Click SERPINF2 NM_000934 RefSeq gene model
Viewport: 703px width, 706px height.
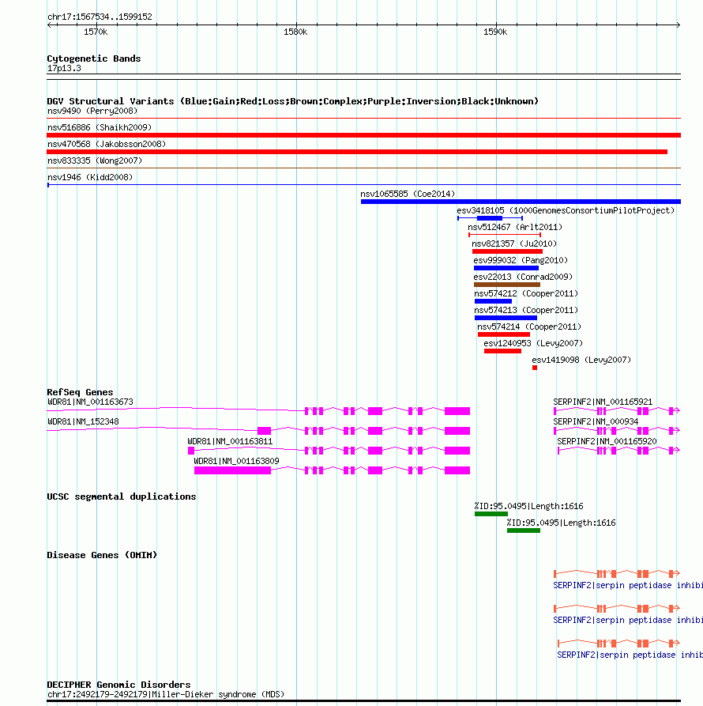point(617,430)
